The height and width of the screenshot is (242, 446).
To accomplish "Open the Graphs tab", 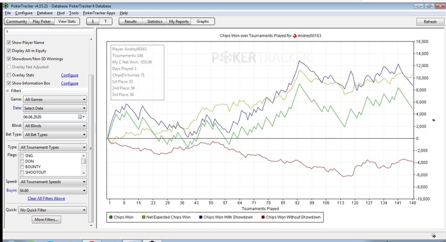I will pos(203,21).
